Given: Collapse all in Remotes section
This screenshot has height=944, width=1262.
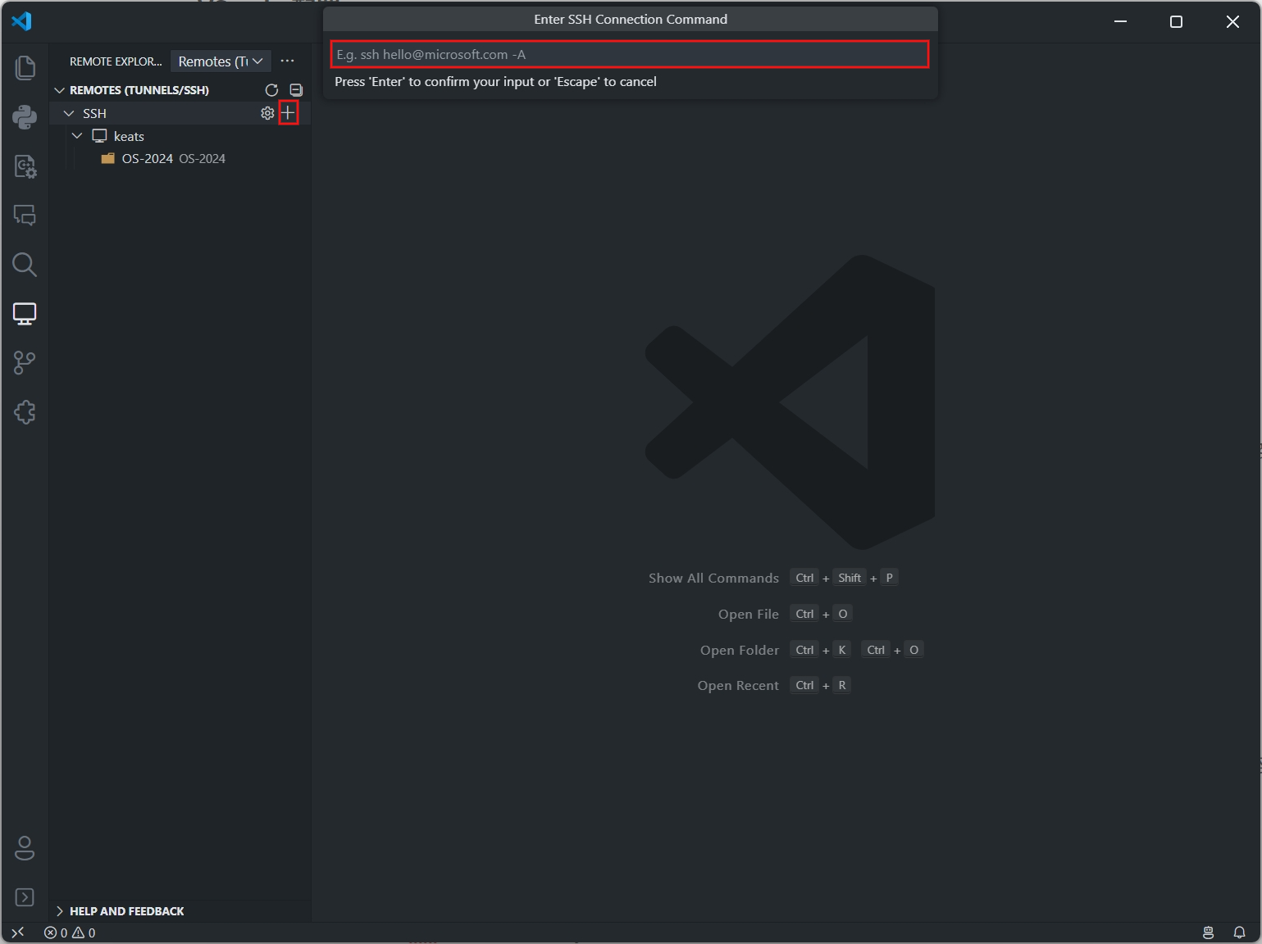Looking at the screenshot, I should [296, 90].
